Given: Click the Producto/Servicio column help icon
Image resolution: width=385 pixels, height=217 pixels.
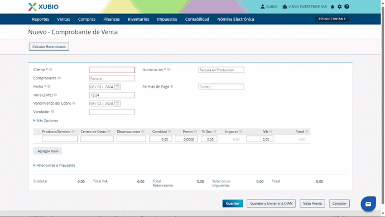Looking at the screenshot, I should 73,131.
